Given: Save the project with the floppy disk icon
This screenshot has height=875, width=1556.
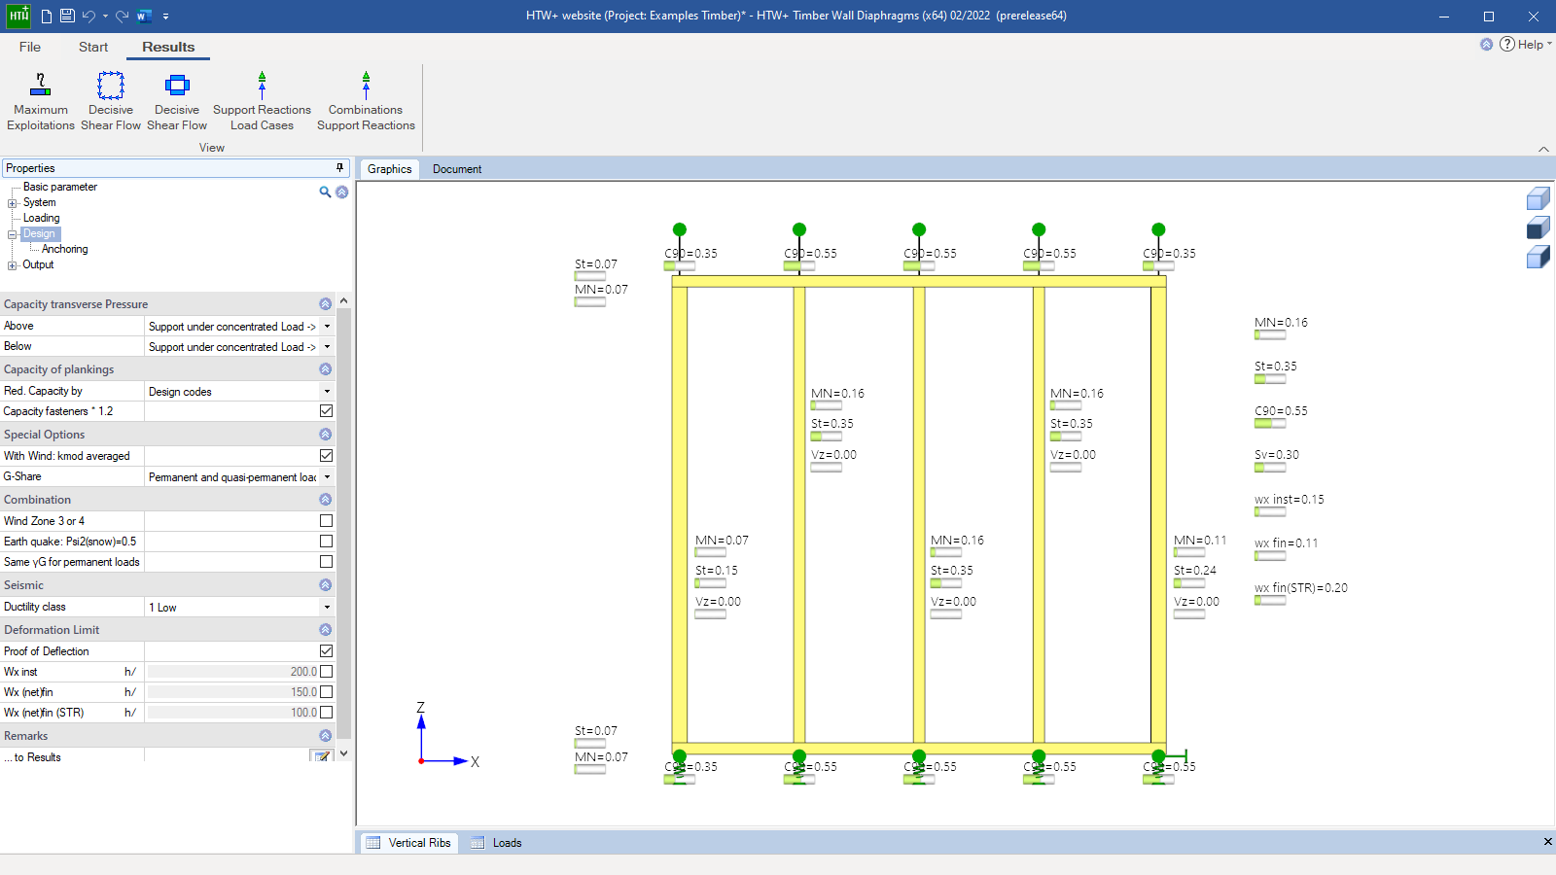Looking at the screenshot, I should pyautogui.click(x=67, y=16).
